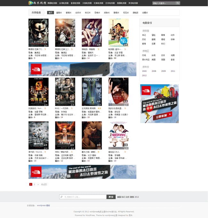Select the 微电影 category tab
Screen dimensions: 208x218
[135, 13]
